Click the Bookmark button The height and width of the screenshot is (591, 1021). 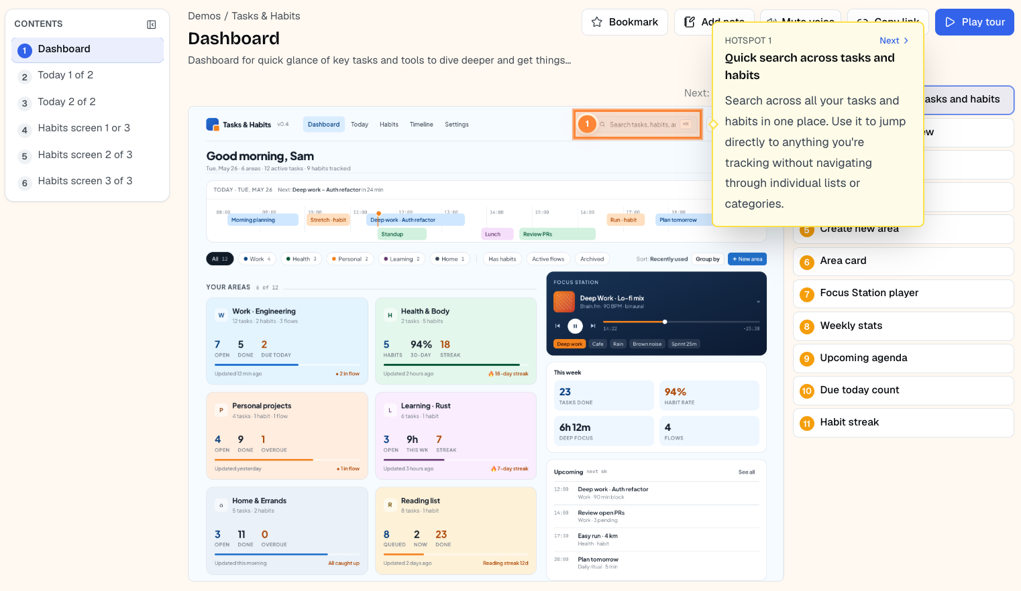(x=625, y=22)
